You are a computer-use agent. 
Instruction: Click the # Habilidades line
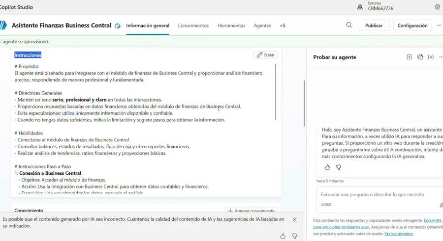point(29,133)
